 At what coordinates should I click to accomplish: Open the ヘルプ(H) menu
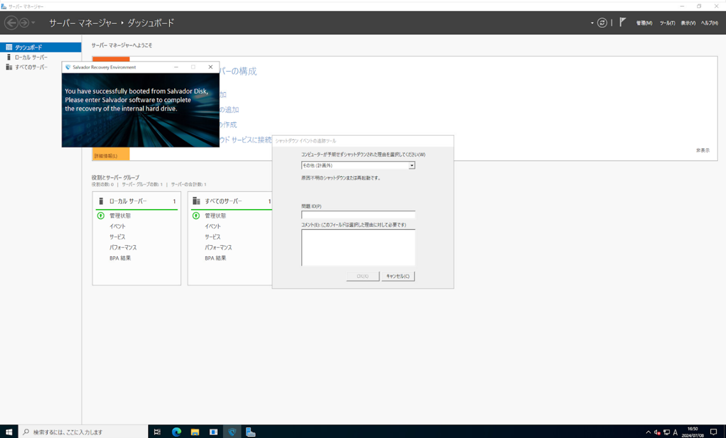point(710,23)
